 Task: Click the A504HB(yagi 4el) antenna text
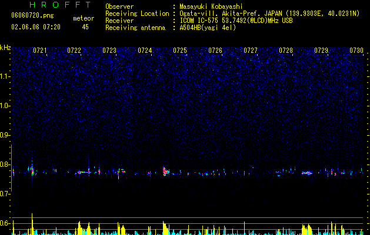click(208, 28)
